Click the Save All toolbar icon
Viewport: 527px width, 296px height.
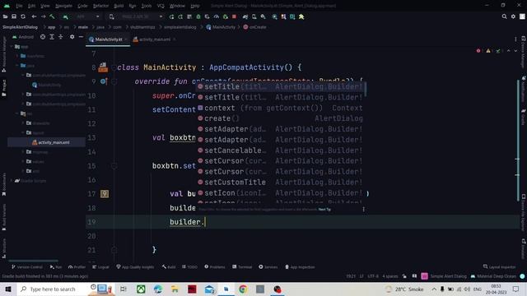(x=14, y=16)
